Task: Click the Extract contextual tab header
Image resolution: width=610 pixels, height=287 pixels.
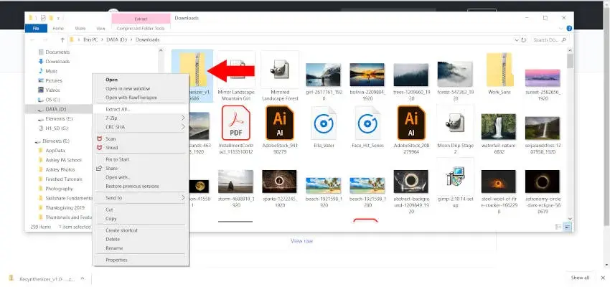Action: click(x=141, y=19)
